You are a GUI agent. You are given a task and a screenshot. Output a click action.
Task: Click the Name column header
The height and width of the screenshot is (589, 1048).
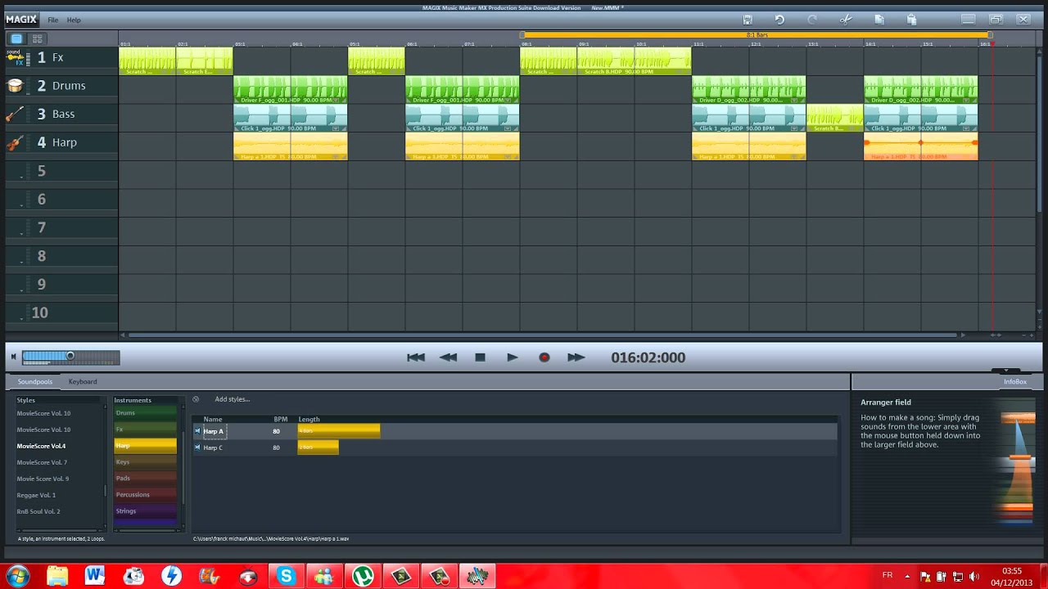(213, 419)
